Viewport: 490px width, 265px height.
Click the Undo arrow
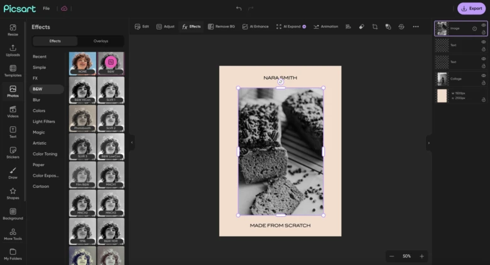tap(239, 8)
